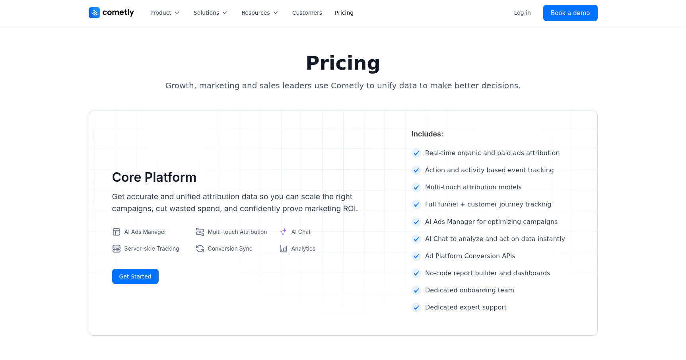
Task: Open the Log in link
Action: pos(522,13)
